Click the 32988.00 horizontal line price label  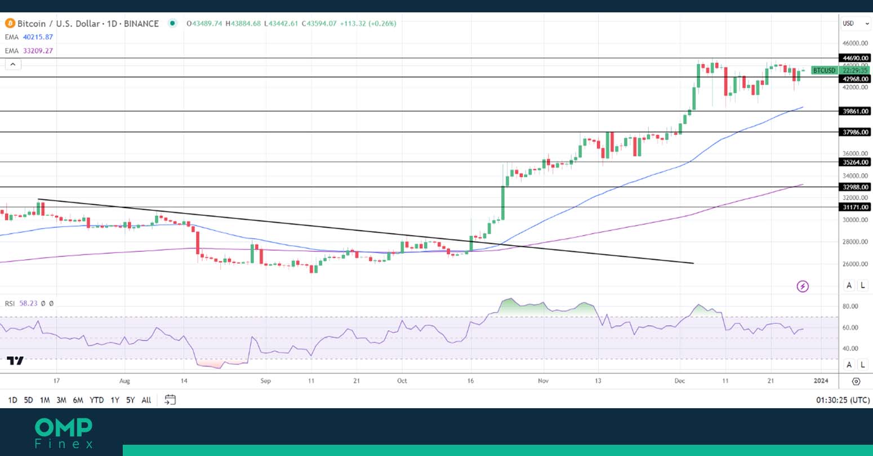pos(855,187)
